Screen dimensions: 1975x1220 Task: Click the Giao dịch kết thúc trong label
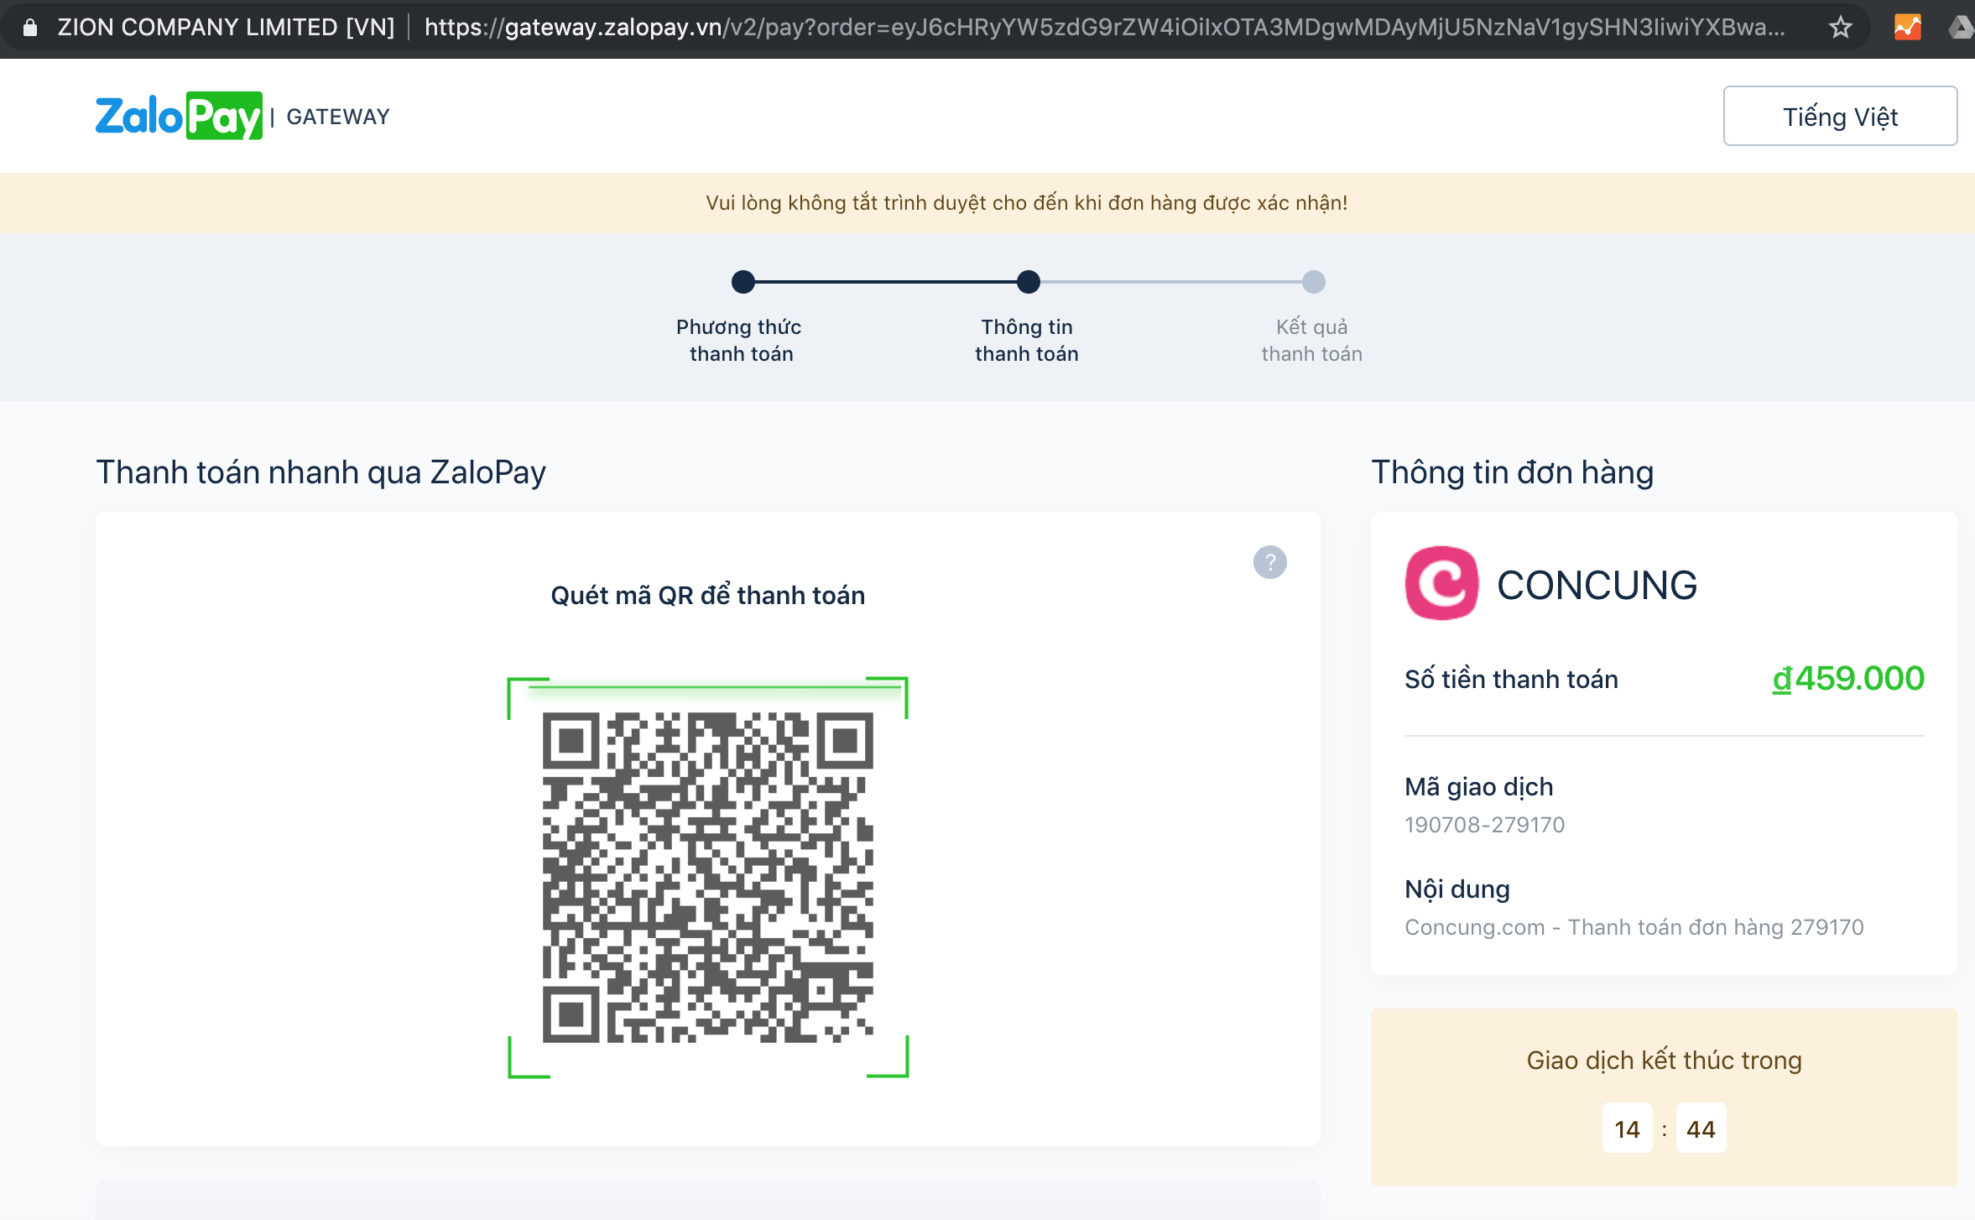(x=1664, y=1061)
